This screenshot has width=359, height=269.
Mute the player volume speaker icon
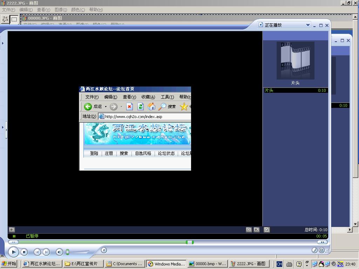pyautogui.click(x=59, y=252)
